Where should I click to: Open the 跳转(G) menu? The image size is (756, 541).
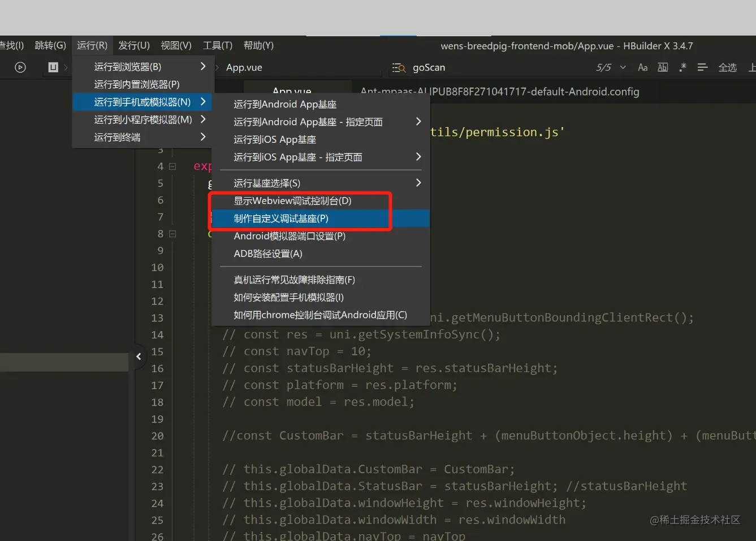point(50,45)
